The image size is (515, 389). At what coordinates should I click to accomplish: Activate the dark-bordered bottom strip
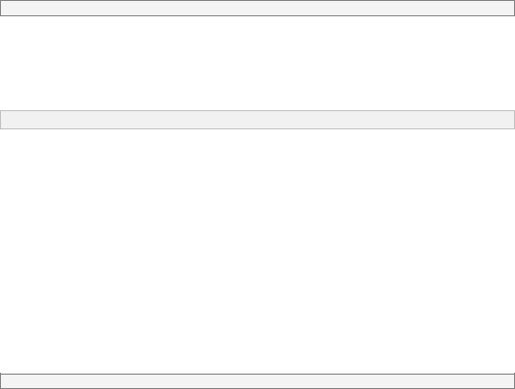[257, 381]
